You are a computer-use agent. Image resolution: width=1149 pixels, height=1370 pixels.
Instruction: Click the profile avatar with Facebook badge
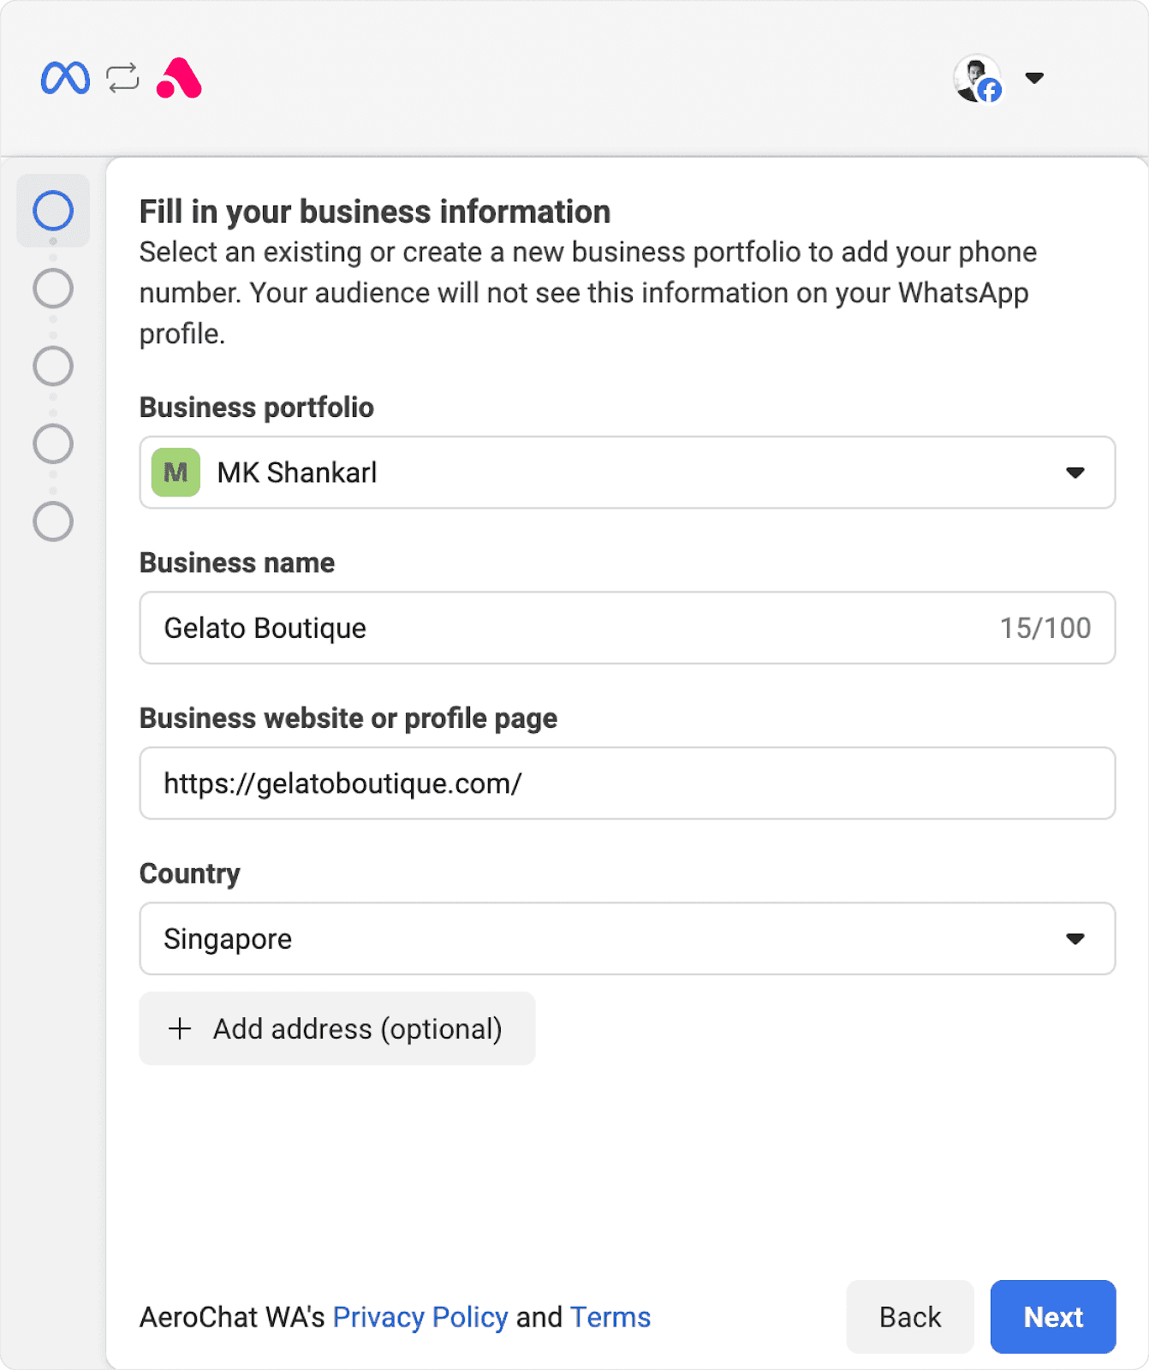pos(978,79)
